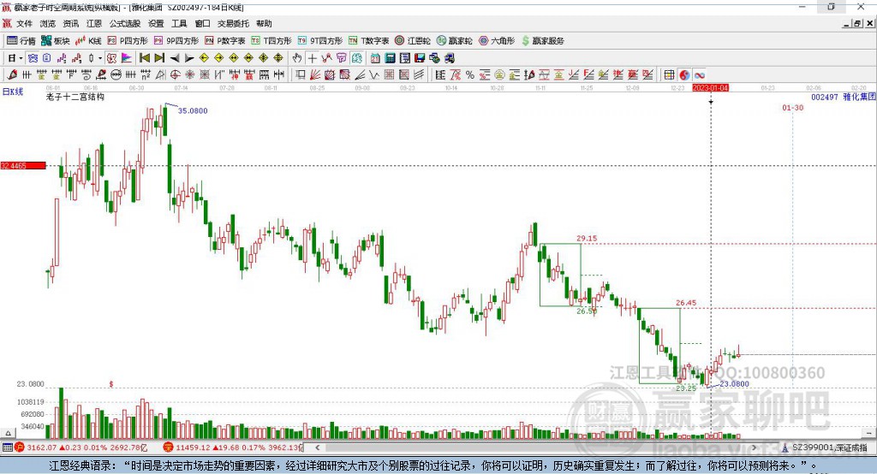Open the P数字表 tool
Screen dimensions: 877x474
(x=225, y=41)
